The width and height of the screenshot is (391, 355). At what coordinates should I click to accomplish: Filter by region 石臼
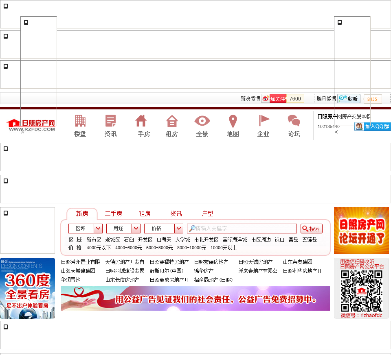pyautogui.click(x=129, y=240)
